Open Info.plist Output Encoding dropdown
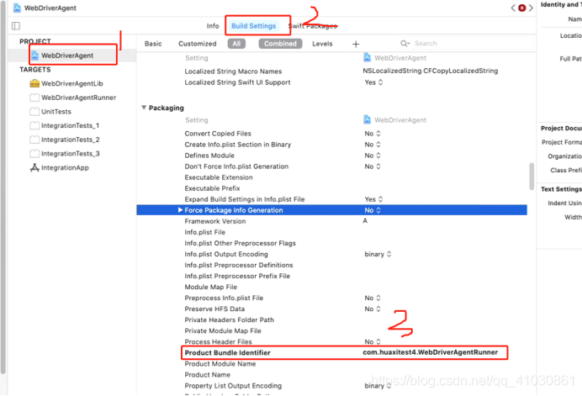Viewport: 582px width, 396px height. 378,254
